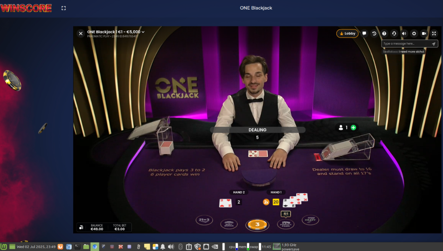
Task: Open the Linux Mint start menu
Action: pos(4,247)
